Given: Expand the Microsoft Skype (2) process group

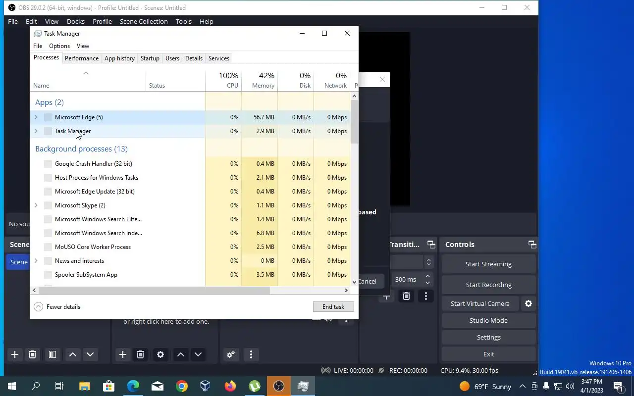Looking at the screenshot, I should (x=36, y=205).
